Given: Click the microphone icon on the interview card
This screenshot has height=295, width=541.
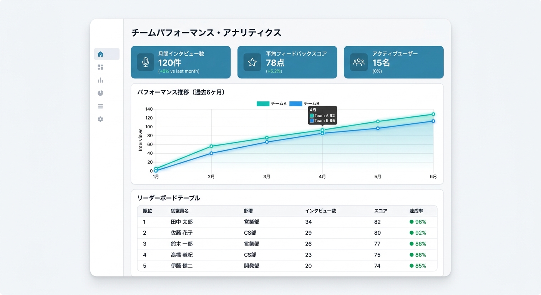Looking at the screenshot, I should tap(145, 62).
